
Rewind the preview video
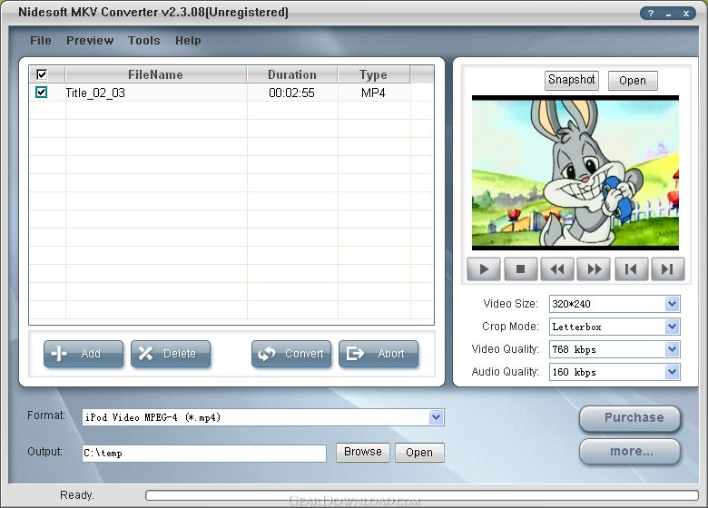coord(557,269)
